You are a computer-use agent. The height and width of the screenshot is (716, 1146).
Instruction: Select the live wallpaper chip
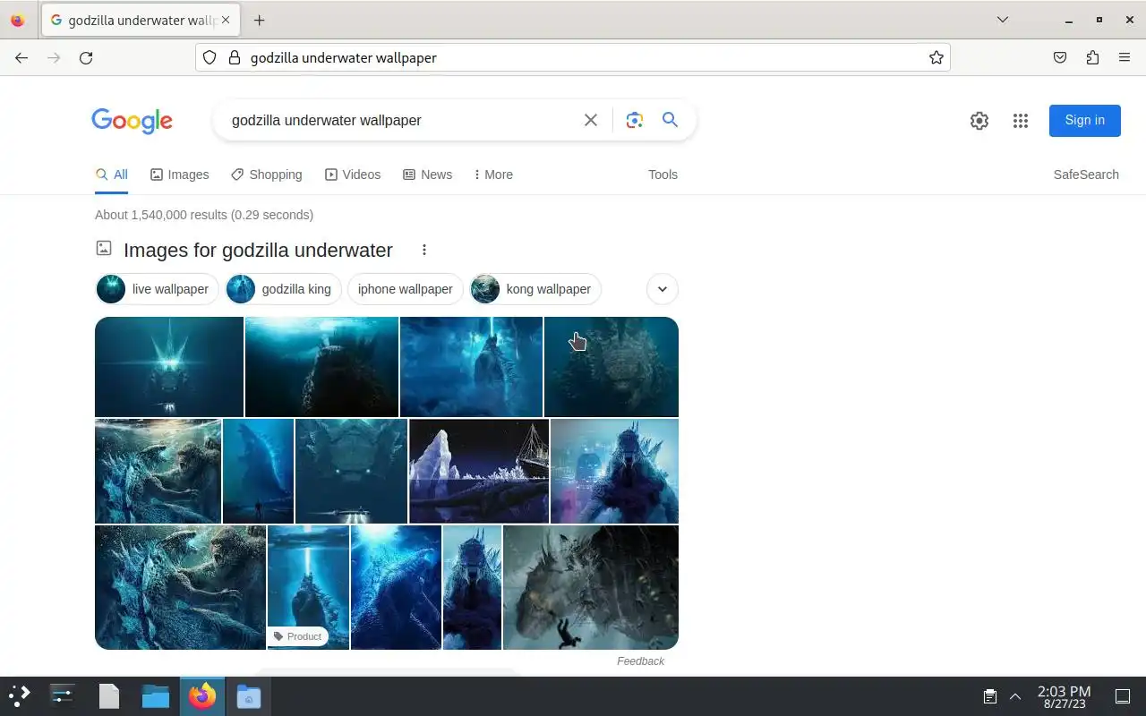pos(157,289)
